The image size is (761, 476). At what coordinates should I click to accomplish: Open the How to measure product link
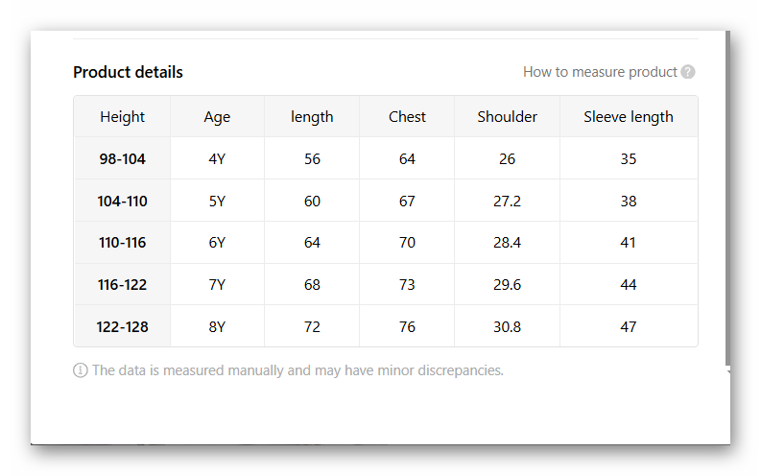[x=600, y=72]
